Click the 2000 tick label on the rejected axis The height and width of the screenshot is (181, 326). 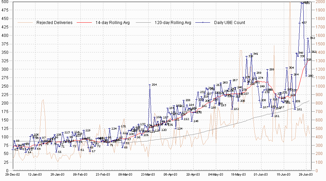320,2
